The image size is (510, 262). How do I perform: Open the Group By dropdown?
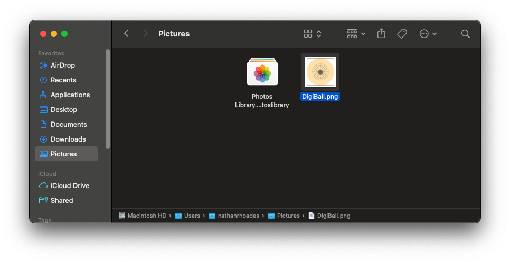point(356,33)
